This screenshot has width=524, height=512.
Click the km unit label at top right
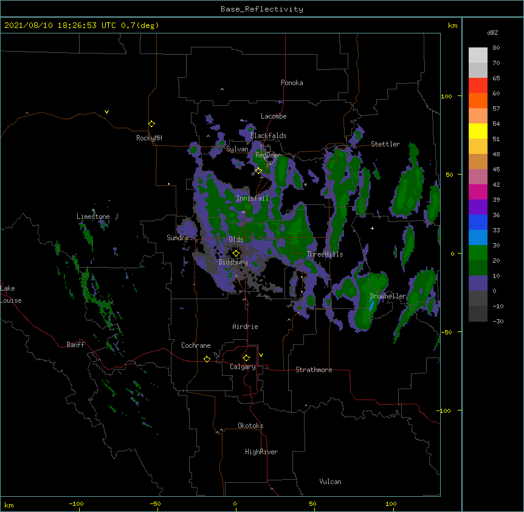click(x=453, y=26)
